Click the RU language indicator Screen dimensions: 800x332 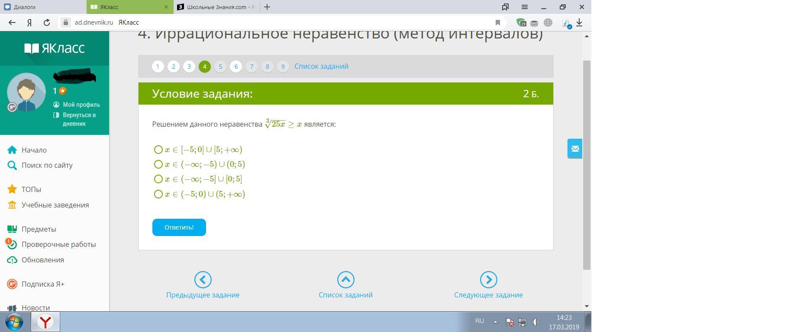coord(480,321)
